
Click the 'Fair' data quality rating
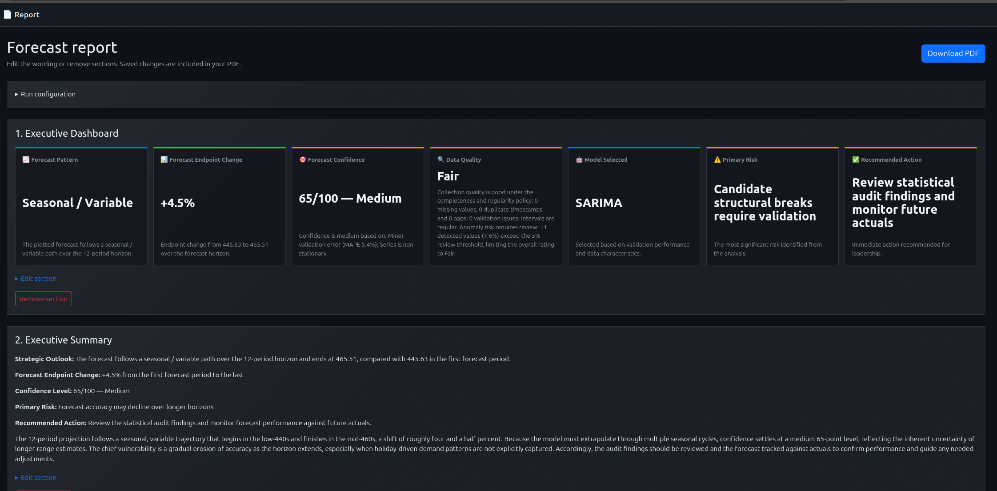448,176
